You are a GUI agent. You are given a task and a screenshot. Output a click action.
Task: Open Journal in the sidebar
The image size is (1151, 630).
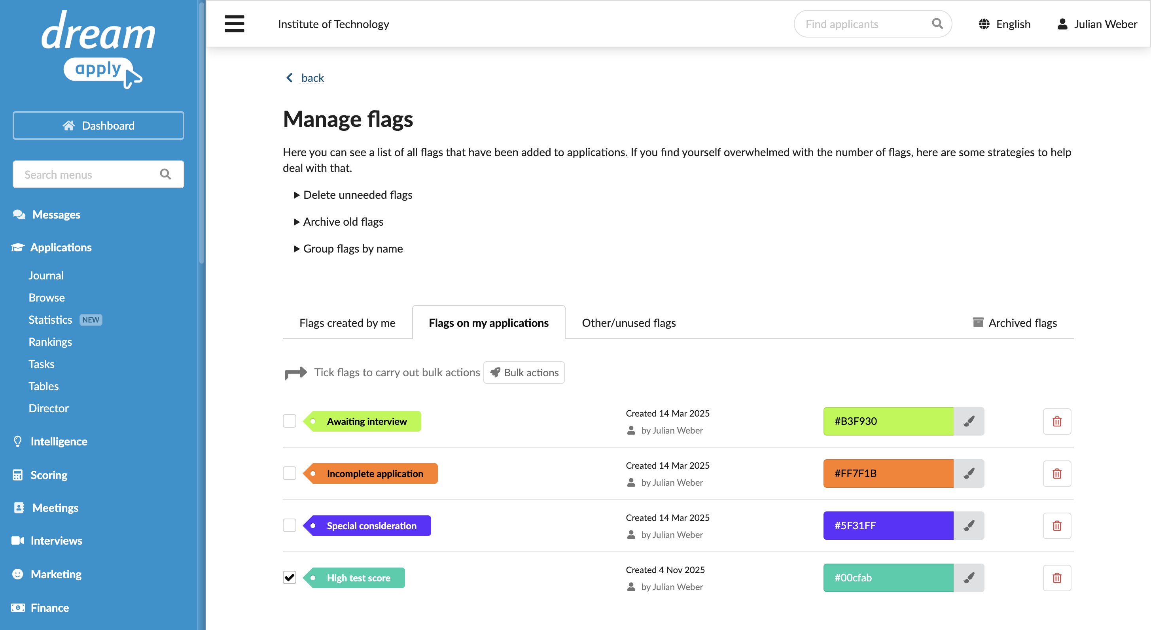click(x=46, y=275)
